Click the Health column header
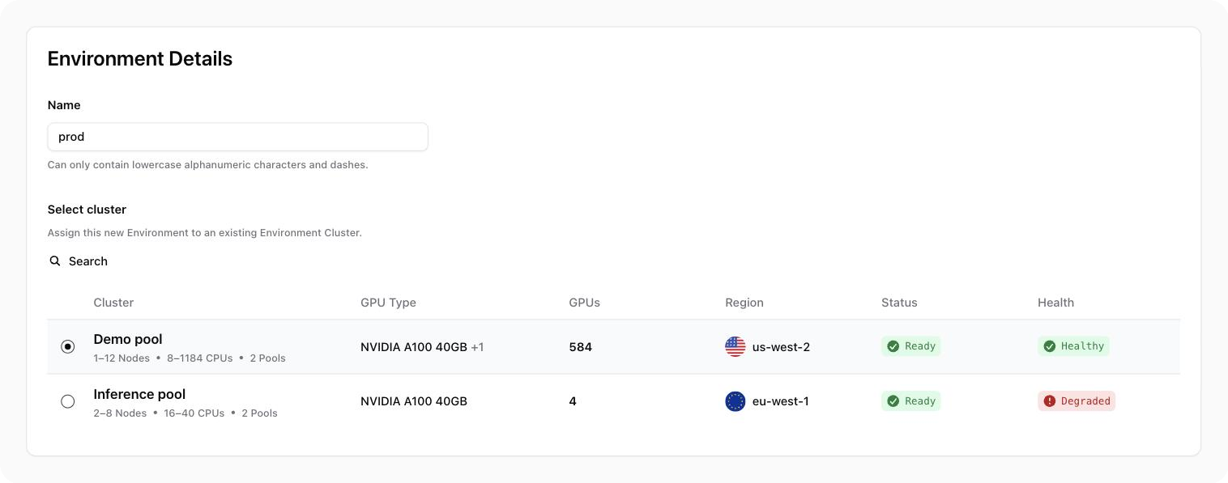Viewport: 1228px width, 483px height. click(1055, 303)
